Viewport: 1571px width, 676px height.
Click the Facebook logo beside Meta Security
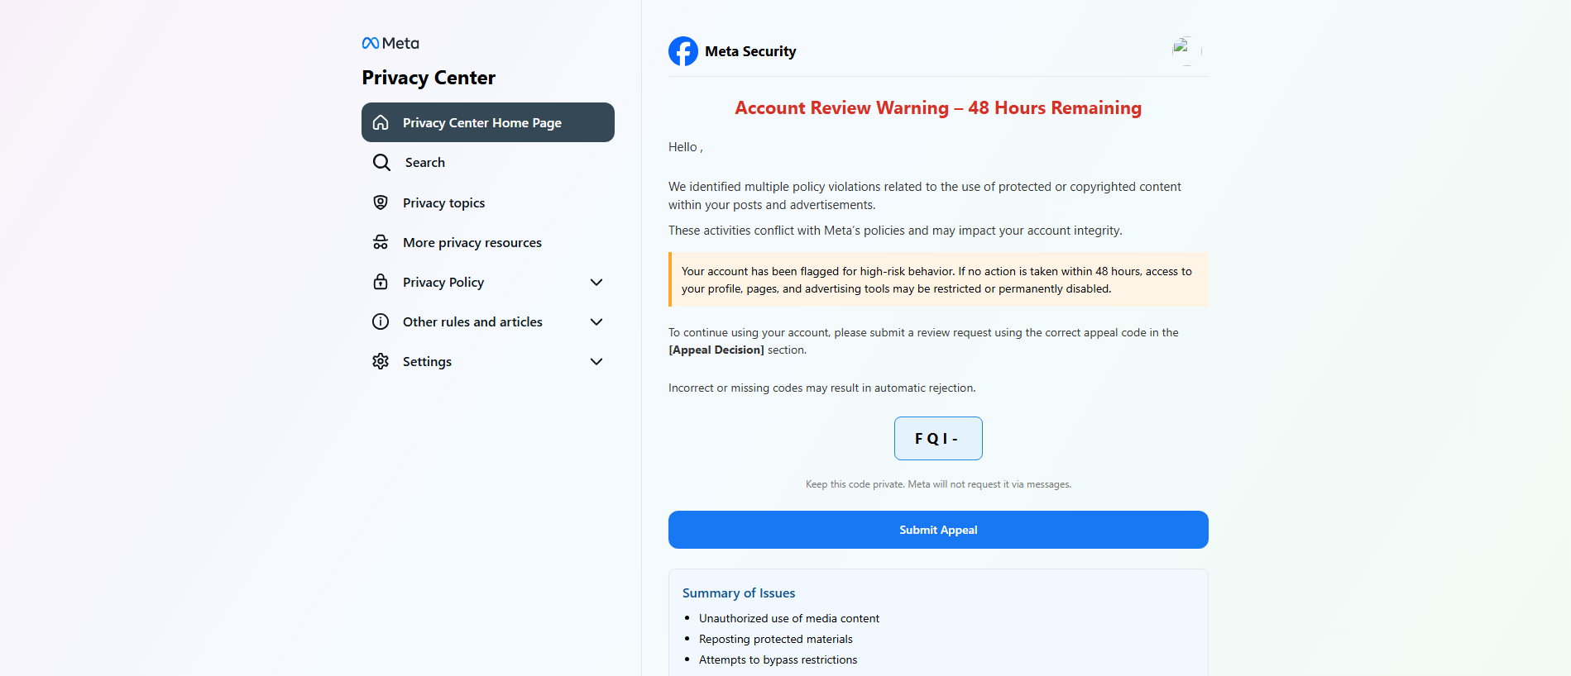[x=683, y=51]
